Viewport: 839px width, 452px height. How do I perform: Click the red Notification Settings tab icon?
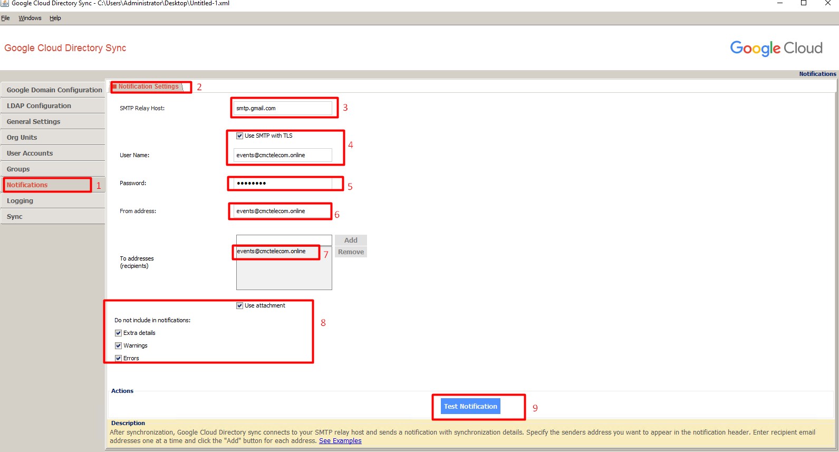(x=114, y=86)
